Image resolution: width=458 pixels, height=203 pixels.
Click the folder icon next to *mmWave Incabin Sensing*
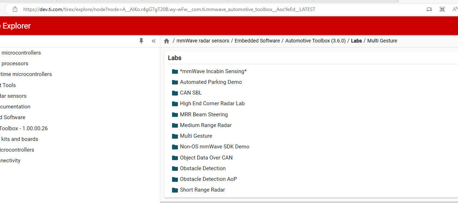tap(175, 71)
